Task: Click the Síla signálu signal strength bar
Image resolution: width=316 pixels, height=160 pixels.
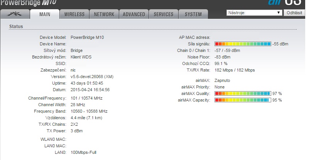Action: click(x=243, y=44)
